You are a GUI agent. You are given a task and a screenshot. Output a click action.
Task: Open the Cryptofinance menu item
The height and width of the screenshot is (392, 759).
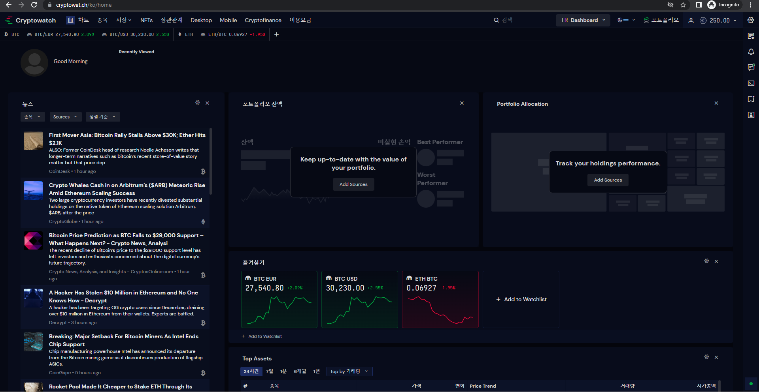[x=263, y=20]
